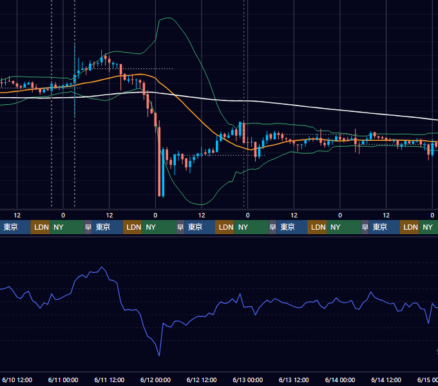
Task: Click the 6/13 00:00 date label
Action: point(248,380)
